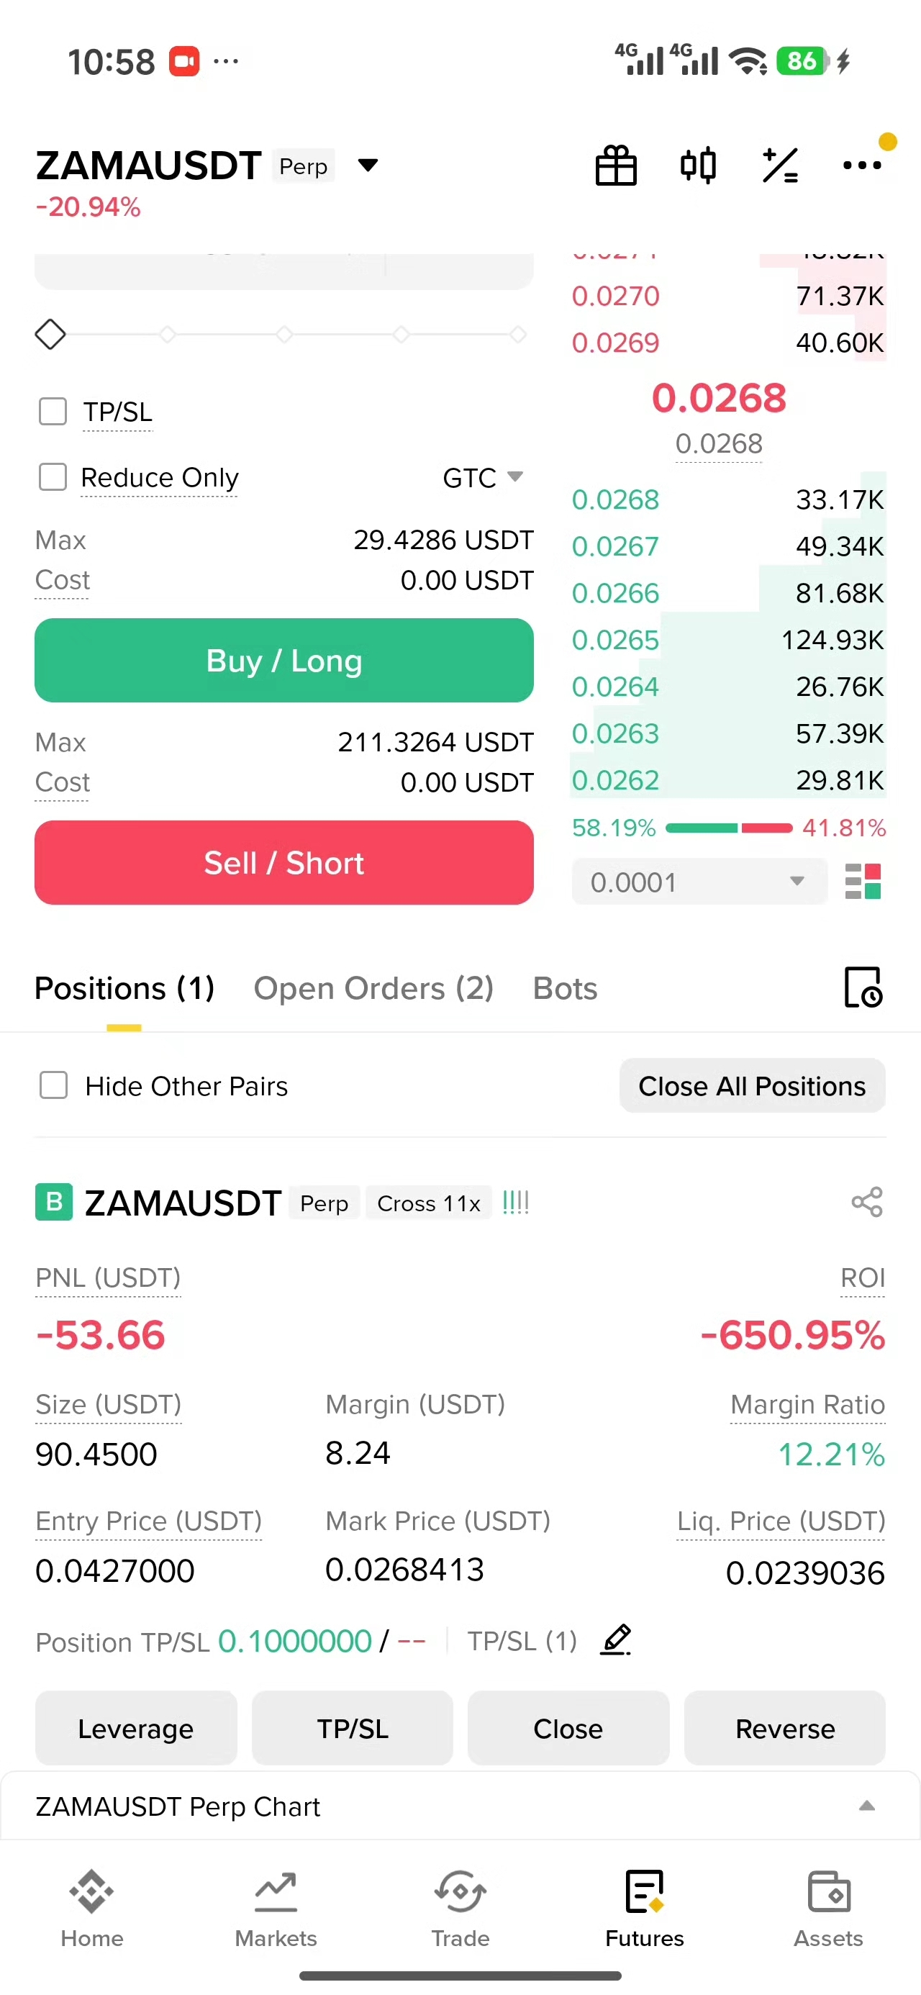
Task: Tap the Buy / Long button
Action: click(x=283, y=660)
